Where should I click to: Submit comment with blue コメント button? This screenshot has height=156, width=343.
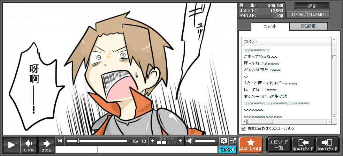pos(227,150)
